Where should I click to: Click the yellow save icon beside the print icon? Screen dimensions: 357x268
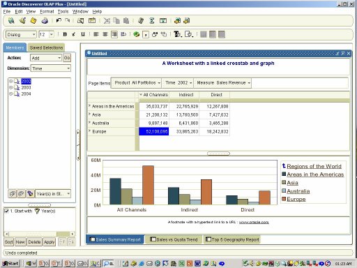coord(33,21)
